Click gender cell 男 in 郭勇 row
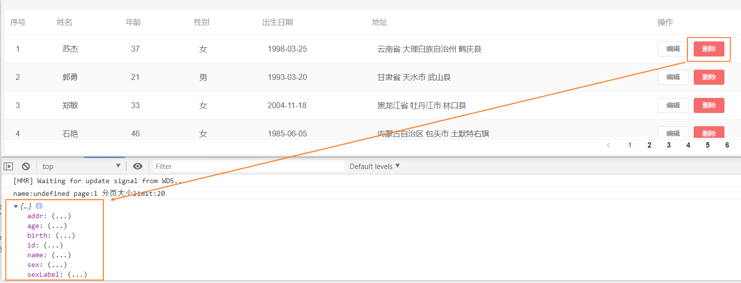 [x=203, y=77]
